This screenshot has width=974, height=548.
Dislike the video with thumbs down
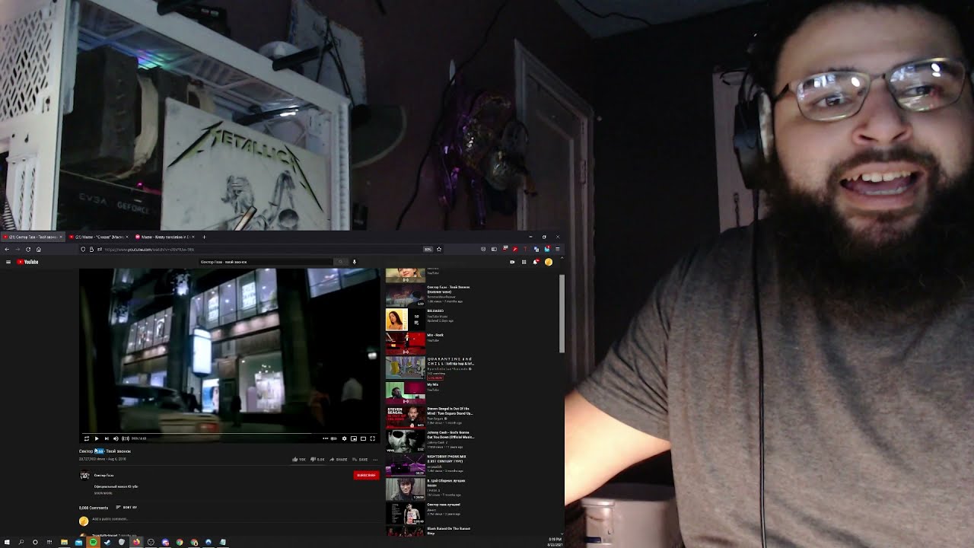pos(317,459)
